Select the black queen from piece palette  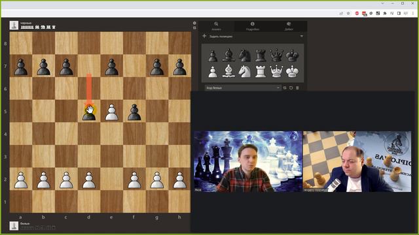click(x=276, y=55)
